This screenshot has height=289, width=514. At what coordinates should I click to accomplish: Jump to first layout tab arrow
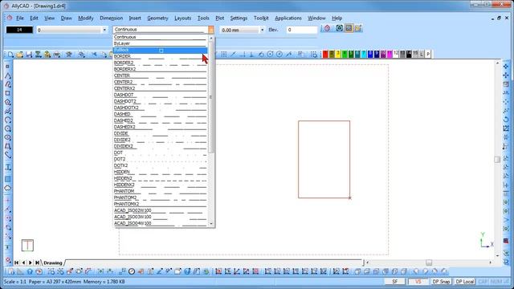coord(16,263)
